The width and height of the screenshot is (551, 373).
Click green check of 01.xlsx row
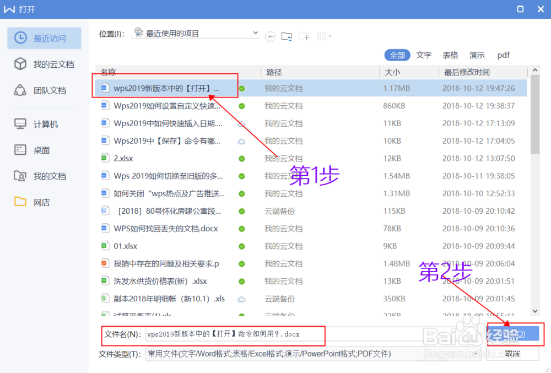242,247
